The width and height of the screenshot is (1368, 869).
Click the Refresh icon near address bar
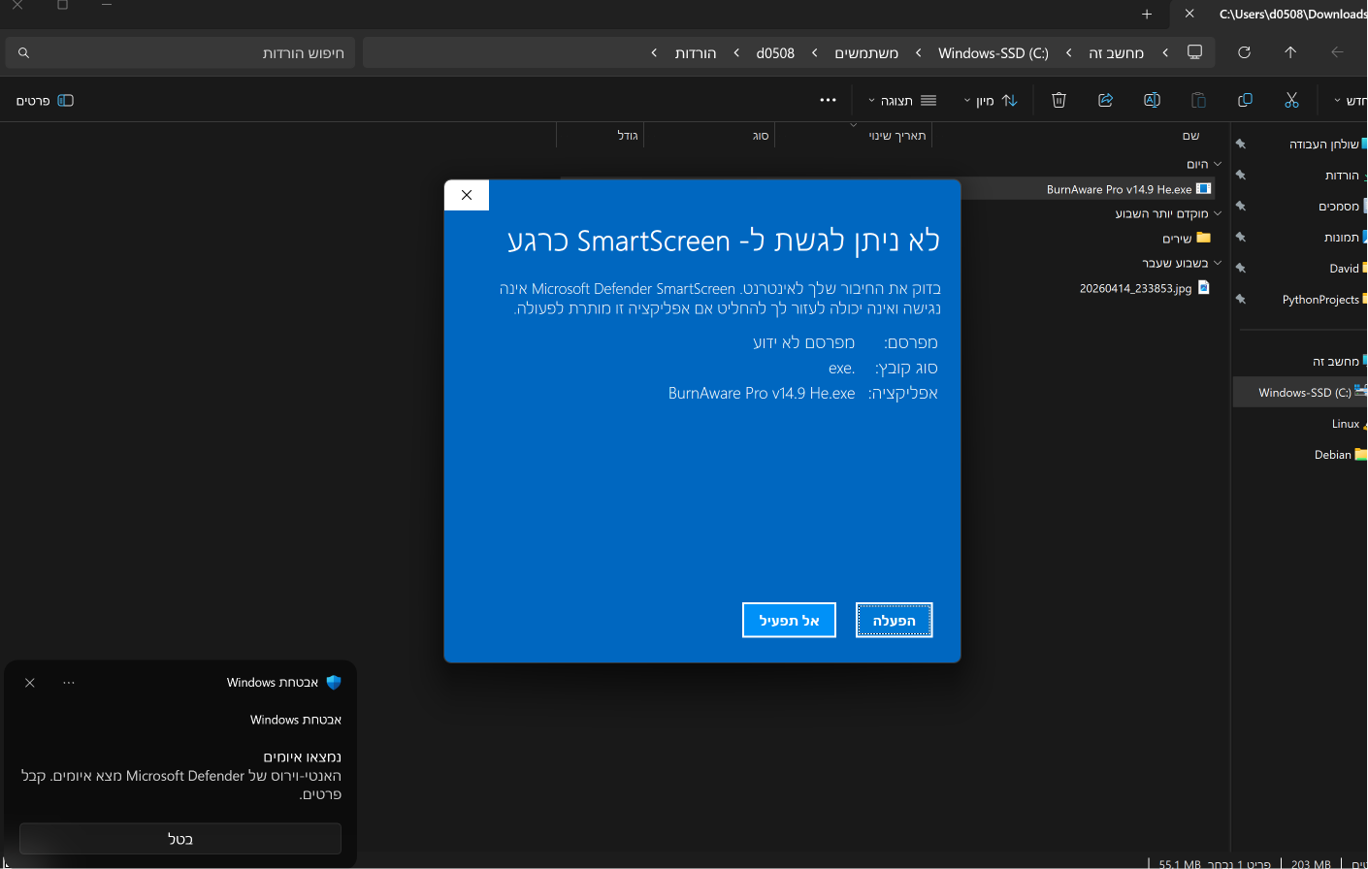pyautogui.click(x=1244, y=52)
